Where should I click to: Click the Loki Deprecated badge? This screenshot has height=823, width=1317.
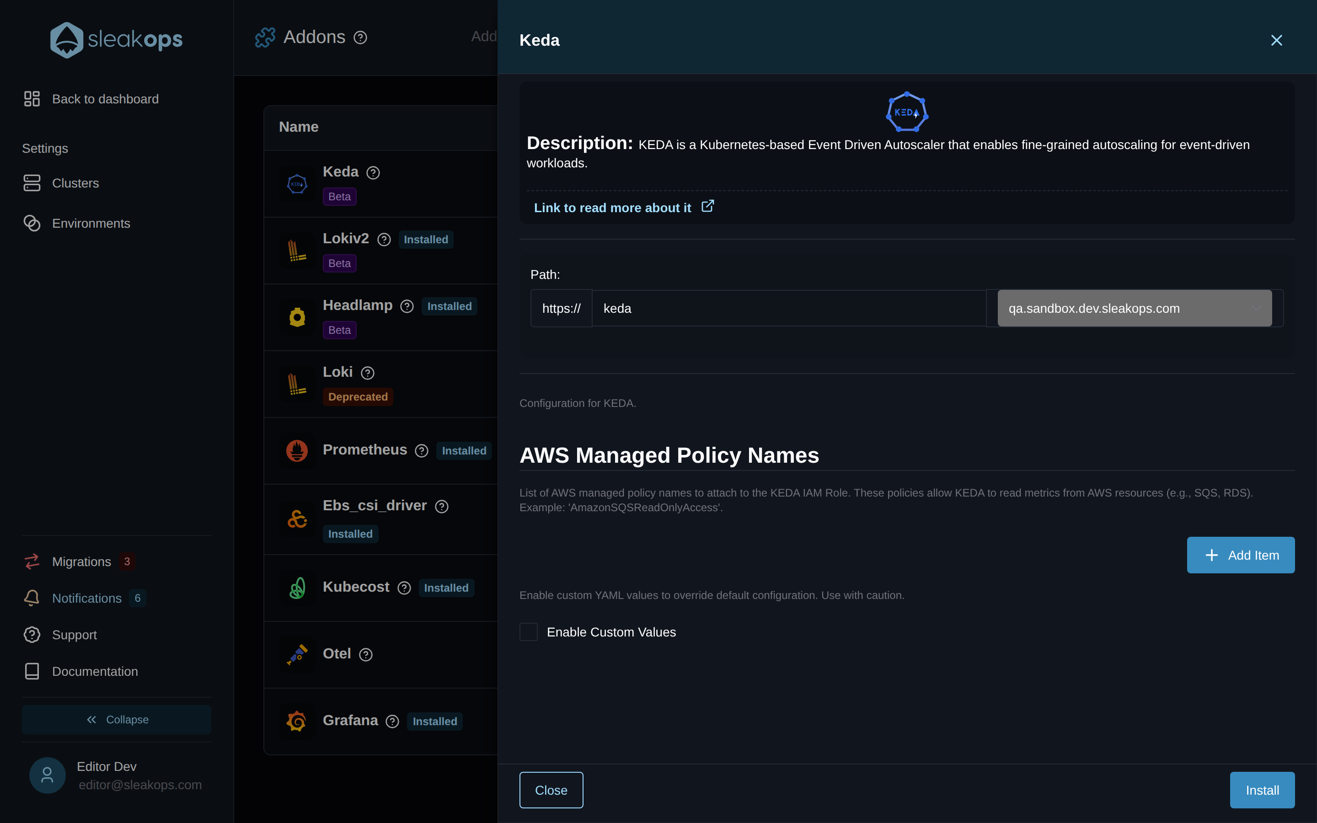click(358, 397)
